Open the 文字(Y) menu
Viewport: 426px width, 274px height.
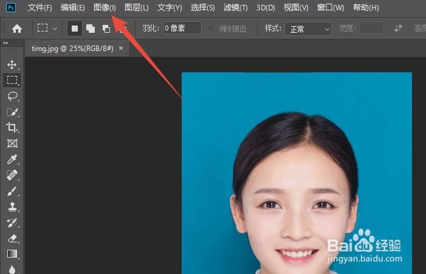coord(170,8)
